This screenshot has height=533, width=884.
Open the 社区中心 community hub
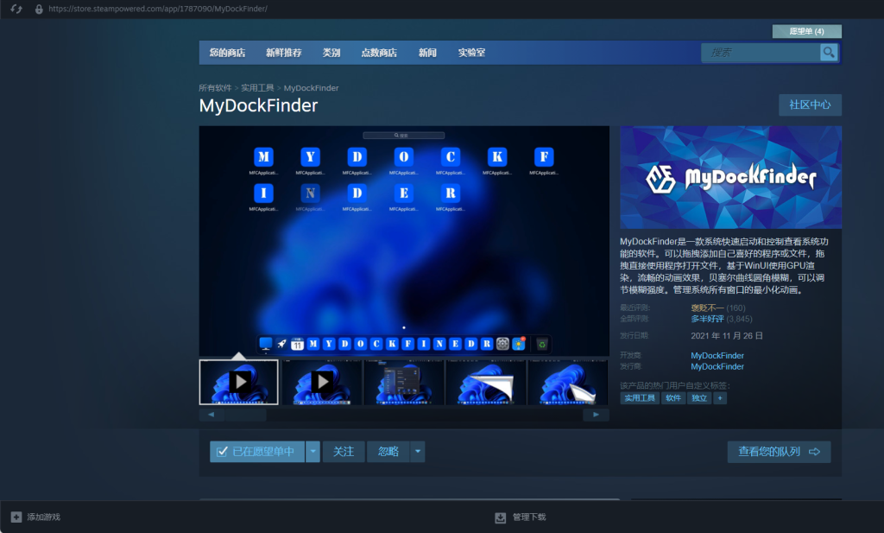(809, 105)
